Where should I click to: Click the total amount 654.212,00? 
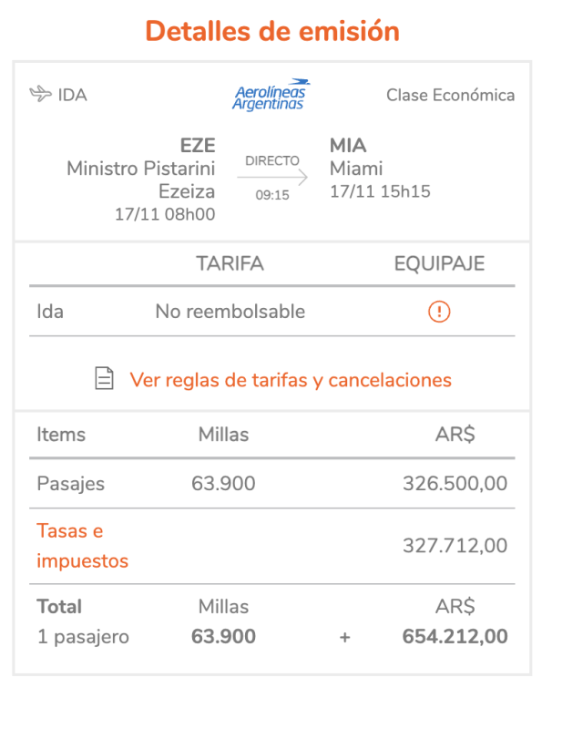coord(455,636)
